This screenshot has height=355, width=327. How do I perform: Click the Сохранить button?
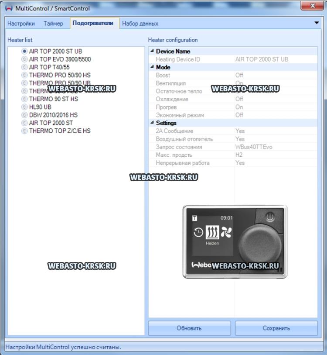point(276,328)
